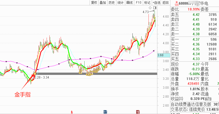This screenshot has height=114, width=219.
Task: Click the 涨跌 change value -0.23
Action: tap(195, 69)
